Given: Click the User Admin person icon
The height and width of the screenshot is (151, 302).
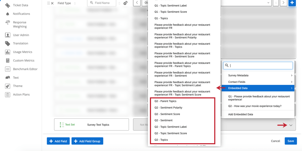Looking at the screenshot, I should pos(7,35).
